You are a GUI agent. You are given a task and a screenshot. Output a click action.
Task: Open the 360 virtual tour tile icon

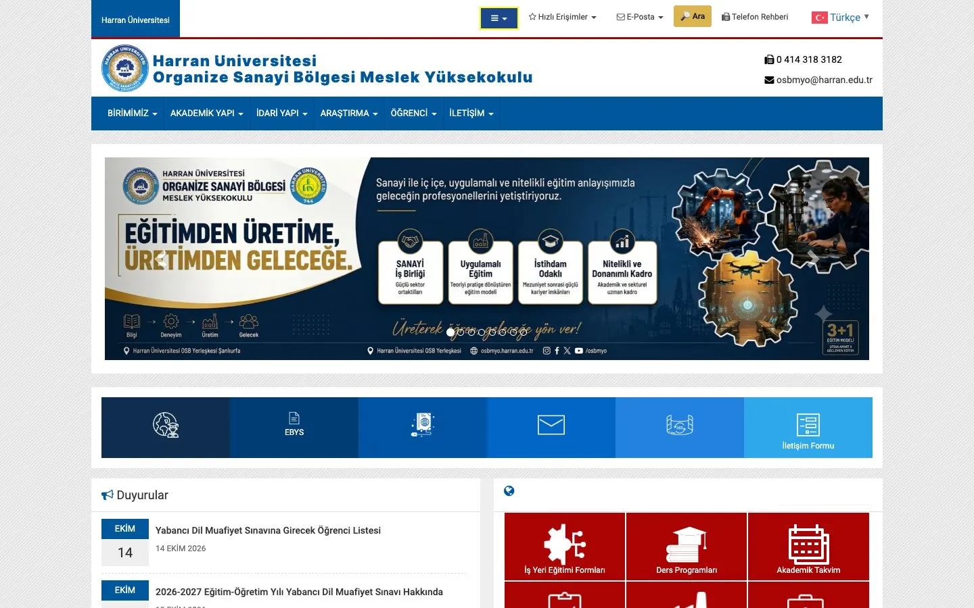[680, 425]
